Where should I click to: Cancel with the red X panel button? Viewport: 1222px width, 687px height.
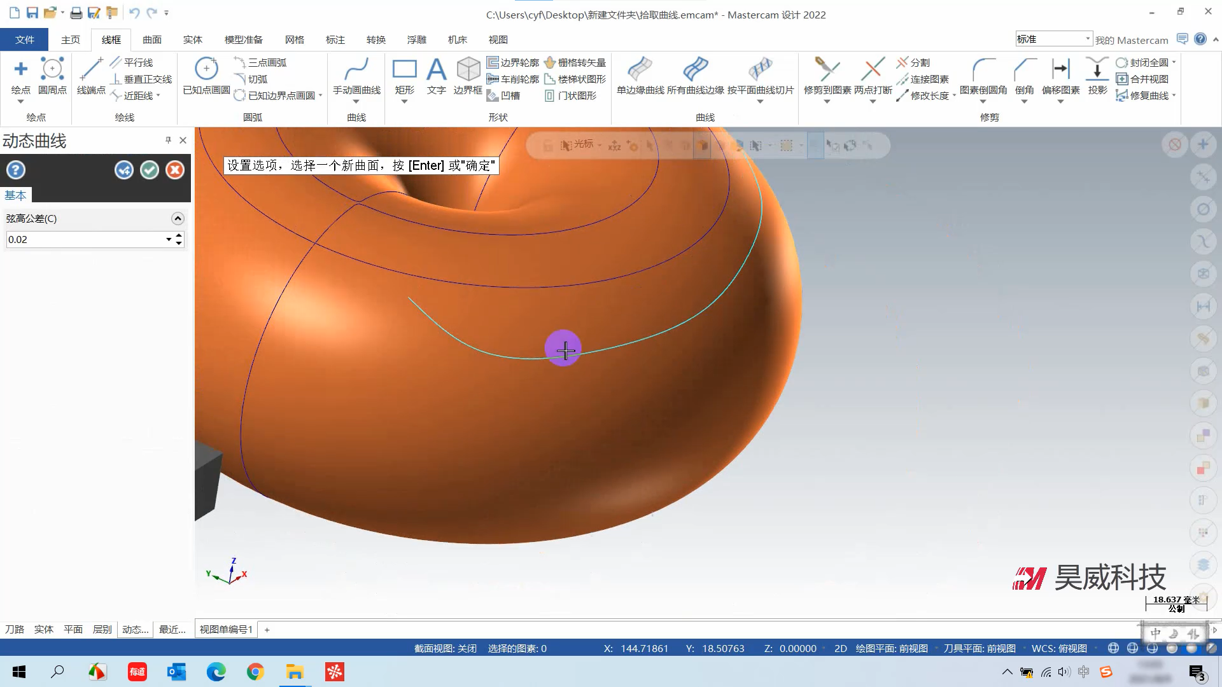175,170
